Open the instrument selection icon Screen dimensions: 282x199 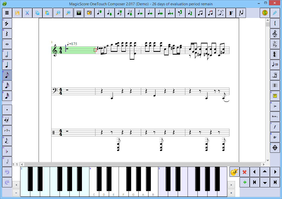[x=89, y=13]
